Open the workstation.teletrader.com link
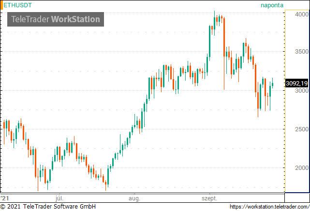Viewport: 310px width, 211px height. (x=270, y=207)
